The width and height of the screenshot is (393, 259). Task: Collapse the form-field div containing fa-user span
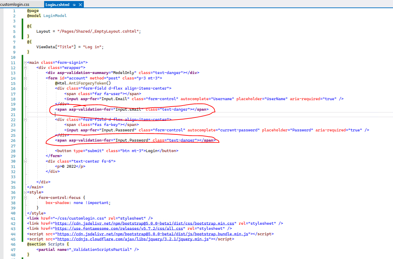(25, 89)
